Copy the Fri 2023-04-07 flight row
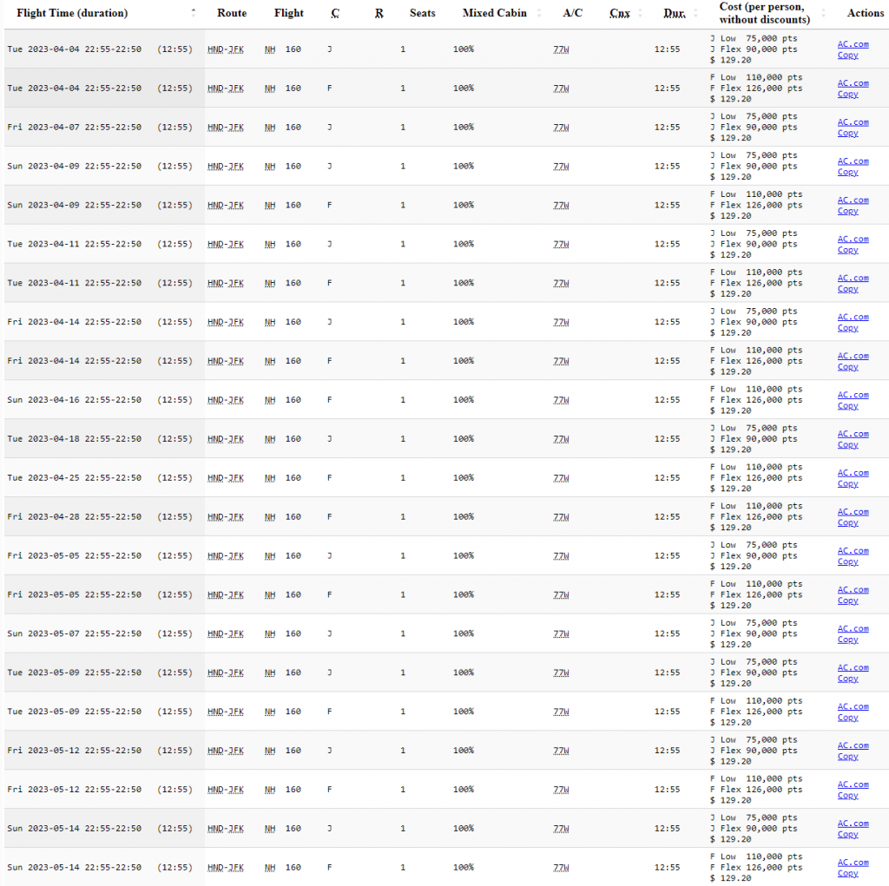 (847, 134)
